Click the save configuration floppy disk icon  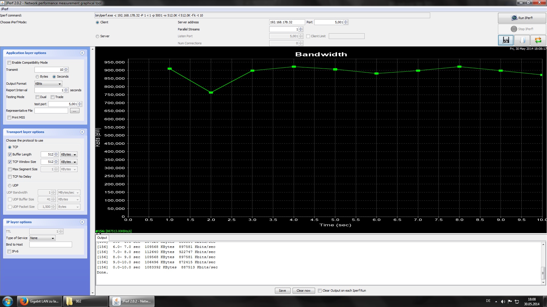(506, 40)
